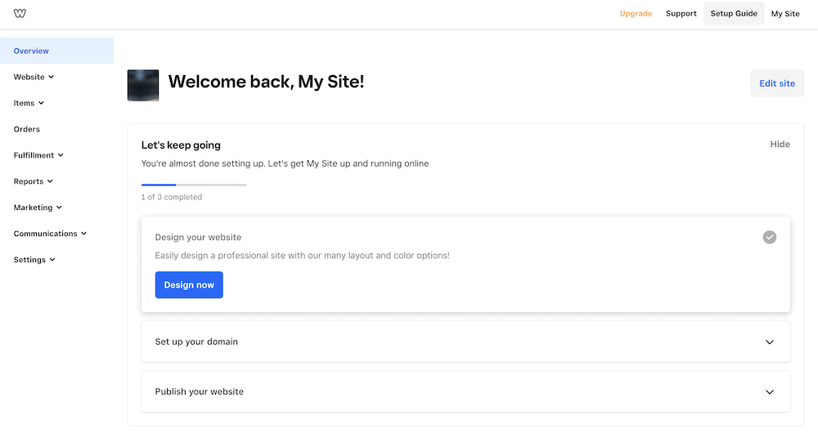Open the Setup Guide tab
The image size is (818, 433).
point(734,14)
